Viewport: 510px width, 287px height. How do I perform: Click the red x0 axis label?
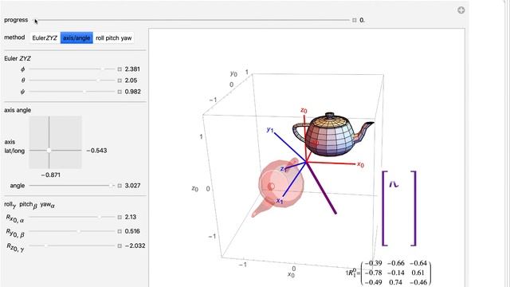tap(361, 164)
